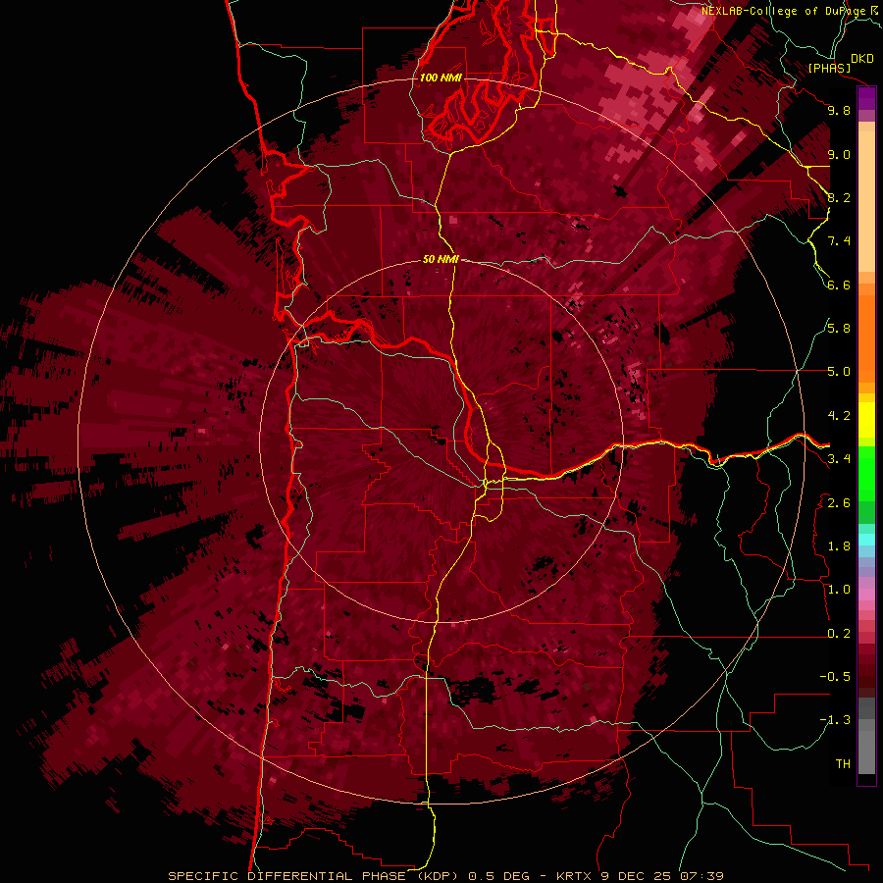The height and width of the screenshot is (883, 883).
Task: Click the 2.6 value on the scale
Action: (x=839, y=503)
